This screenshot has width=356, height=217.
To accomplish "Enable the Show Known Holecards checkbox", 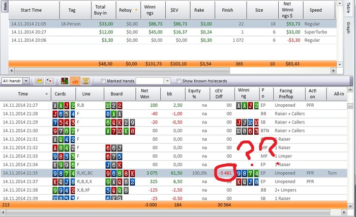I will tap(179, 81).
